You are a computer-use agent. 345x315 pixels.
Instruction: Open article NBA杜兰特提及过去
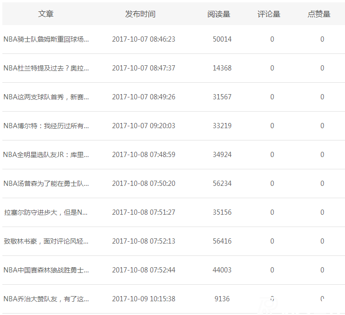pyautogui.click(x=46, y=68)
